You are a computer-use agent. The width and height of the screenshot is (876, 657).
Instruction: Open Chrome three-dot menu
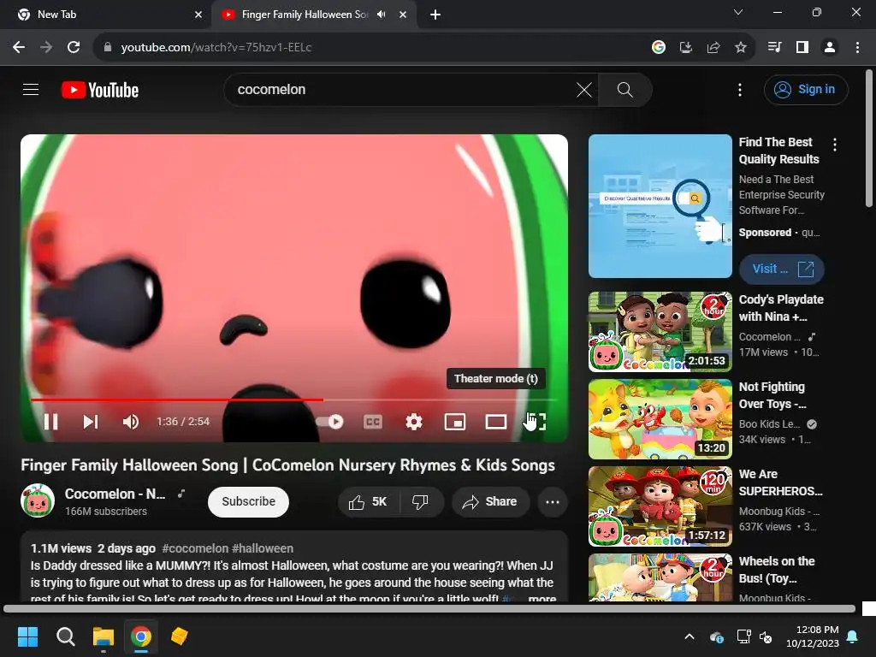[857, 48]
